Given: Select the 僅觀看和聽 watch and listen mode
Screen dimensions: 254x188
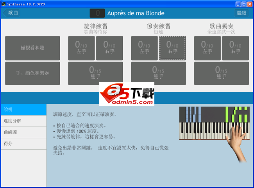Looking at the screenshot, I should (x=32, y=48).
